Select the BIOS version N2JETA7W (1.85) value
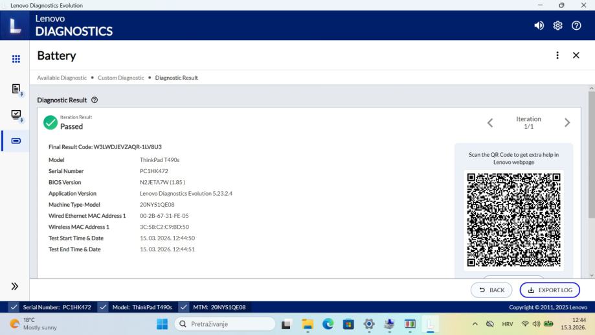The image size is (595, 335). [x=163, y=182]
